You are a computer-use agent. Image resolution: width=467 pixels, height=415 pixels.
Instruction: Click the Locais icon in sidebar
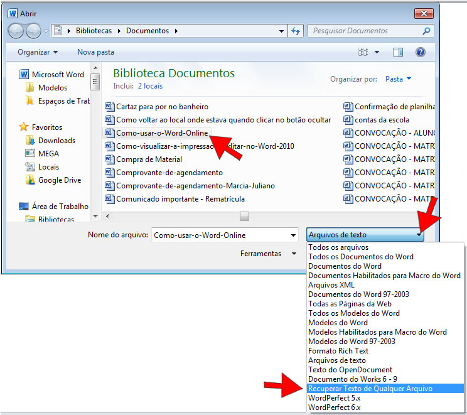30,166
